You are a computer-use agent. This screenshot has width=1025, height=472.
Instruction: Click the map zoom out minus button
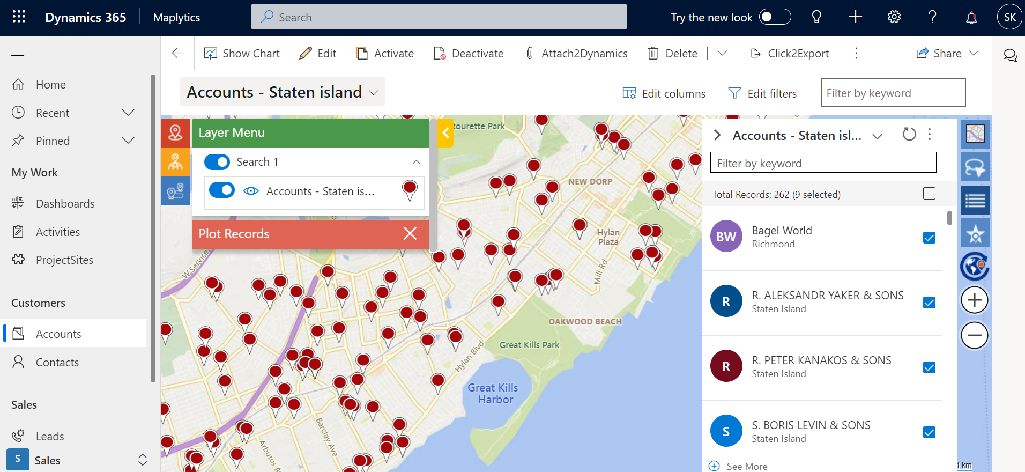pos(974,336)
